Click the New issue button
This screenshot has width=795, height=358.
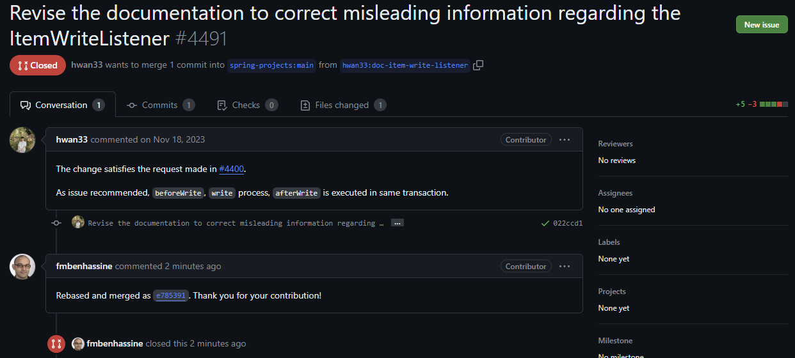pos(762,24)
